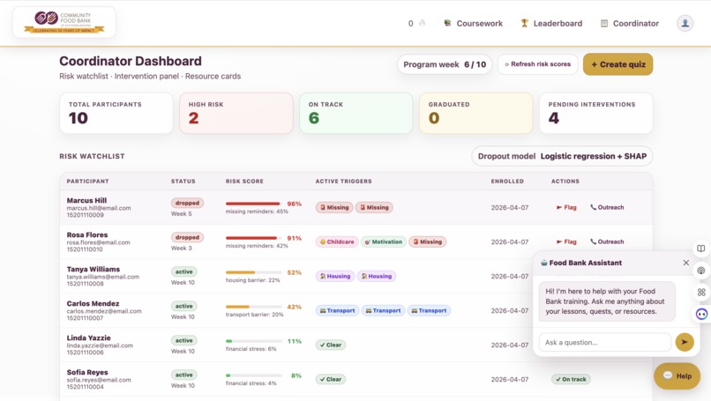Open participant Rosa Flores

pos(87,234)
